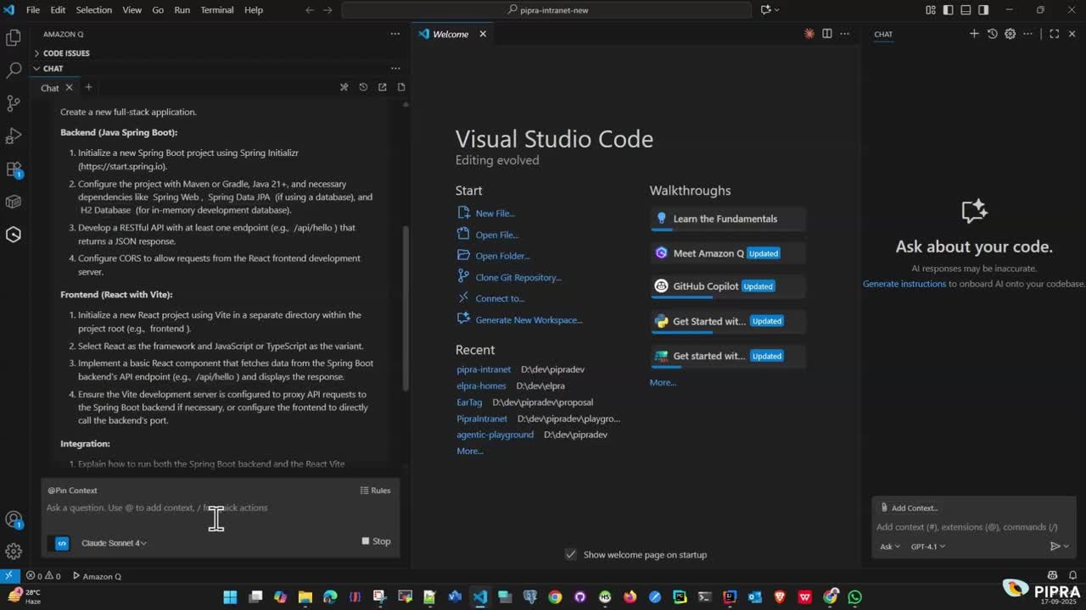This screenshot has width=1086, height=610.
Task: Split the editor to the right
Action: pyautogui.click(x=826, y=34)
